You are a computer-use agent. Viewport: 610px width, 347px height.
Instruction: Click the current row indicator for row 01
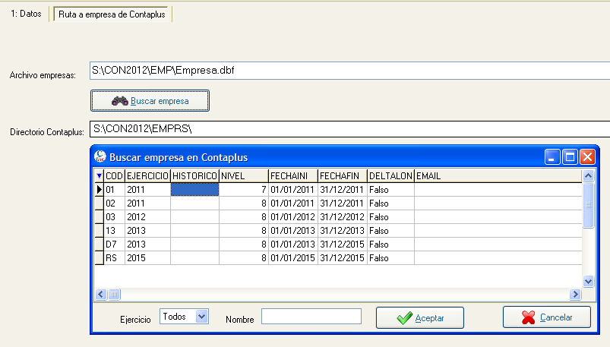tap(99, 189)
